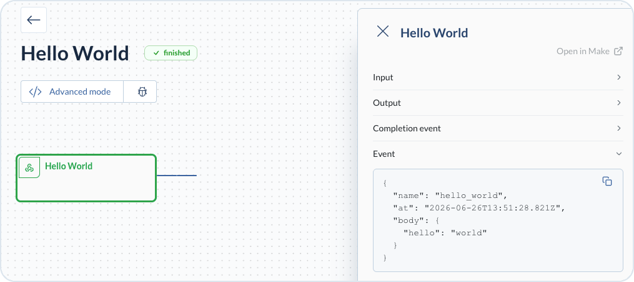Click the webhook icon on Hello World node
This screenshot has height=282, width=634.
point(29,167)
